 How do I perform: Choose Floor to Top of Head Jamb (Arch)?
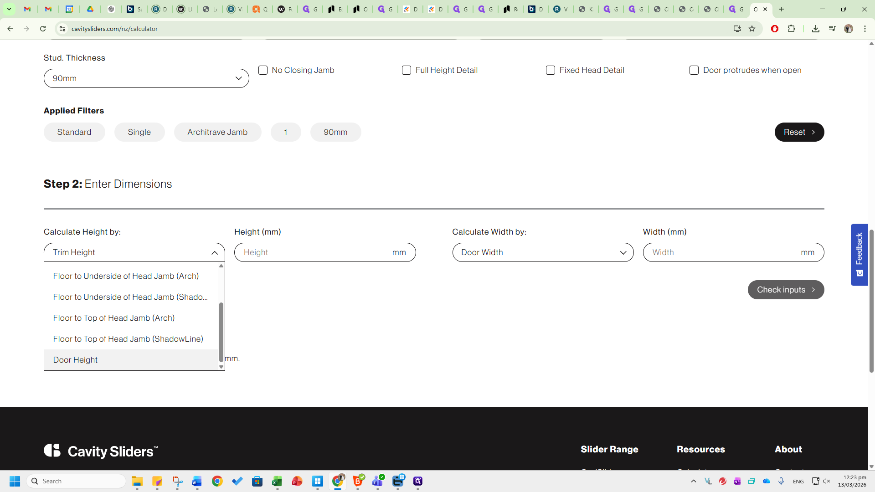[x=114, y=318]
